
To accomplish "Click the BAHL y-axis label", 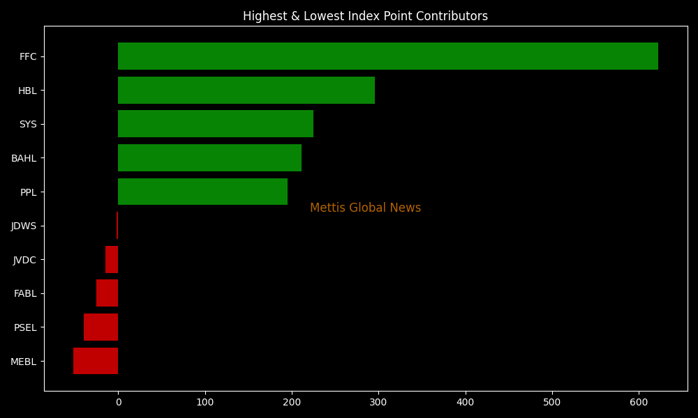I will (24, 159).
